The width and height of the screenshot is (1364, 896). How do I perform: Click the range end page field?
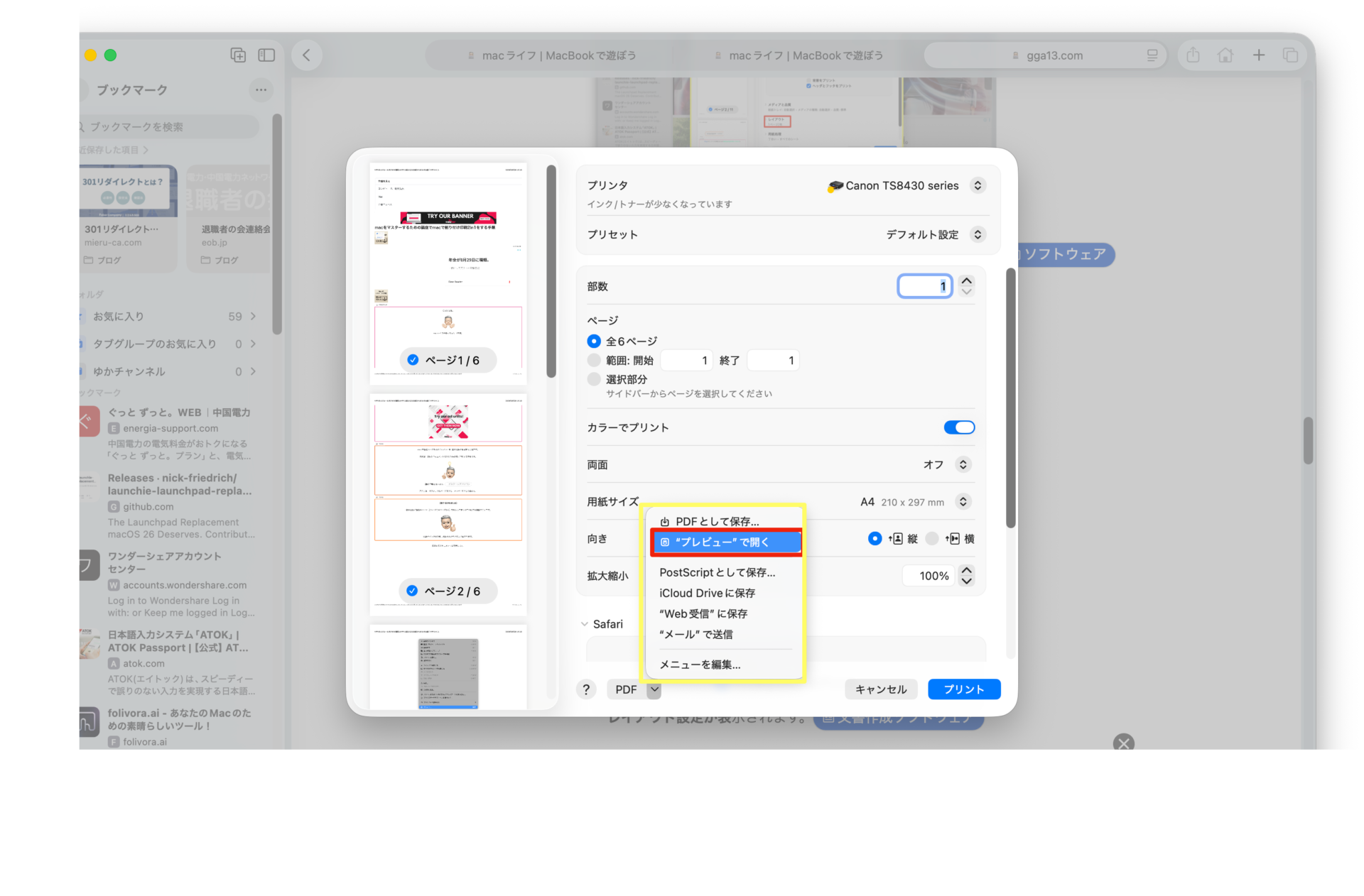[774, 361]
